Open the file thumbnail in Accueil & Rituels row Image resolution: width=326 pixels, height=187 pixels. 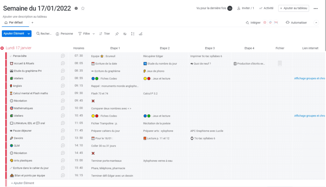280,63
